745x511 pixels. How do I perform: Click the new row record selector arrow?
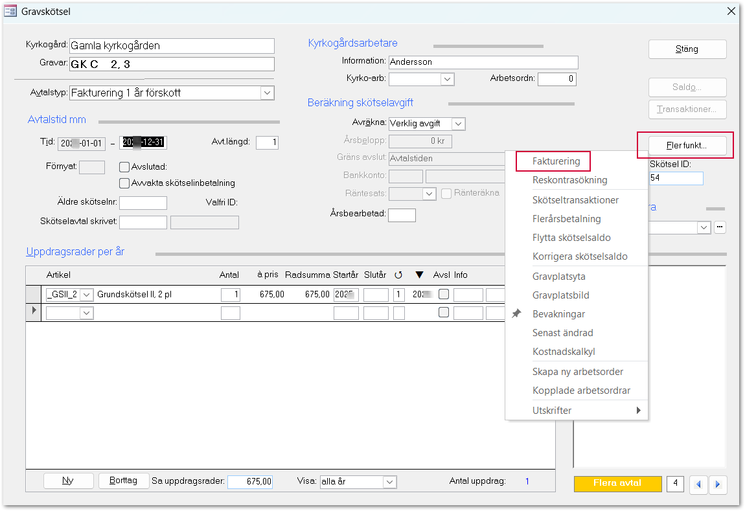[34, 312]
